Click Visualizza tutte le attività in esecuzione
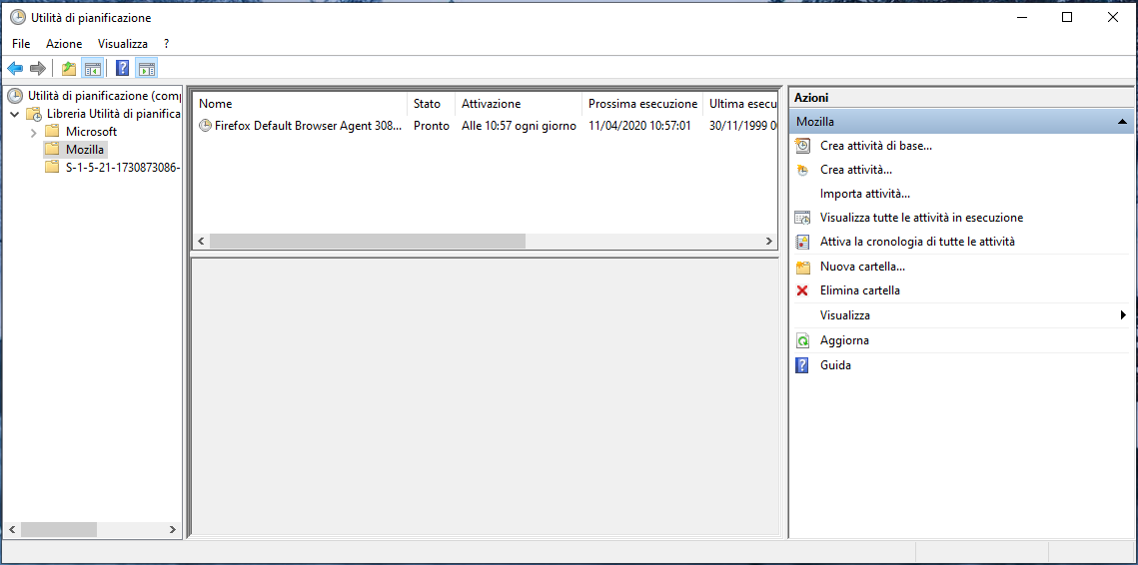This screenshot has height=565, width=1138. coord(922,218)
